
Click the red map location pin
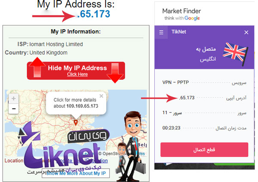(76, 122)
